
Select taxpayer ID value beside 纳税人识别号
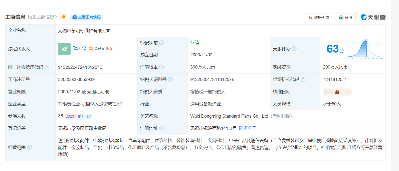pos(212,80)
